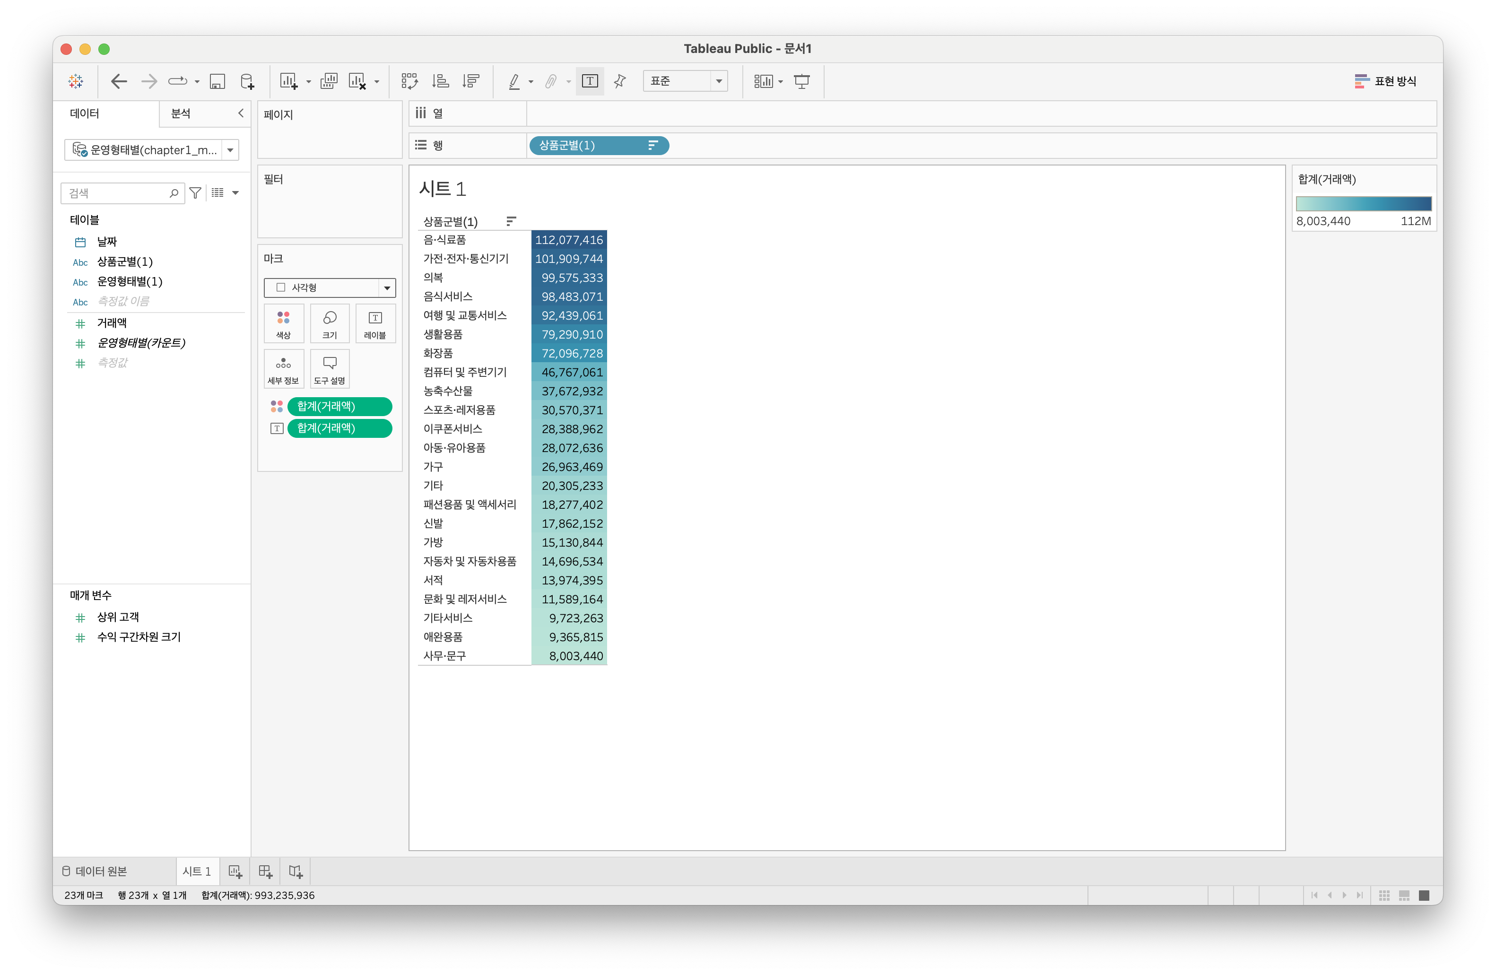Screen dimensions: 1496x975
Task: Expand the data source selection dropdown
Action: click(x=230, y=150)
